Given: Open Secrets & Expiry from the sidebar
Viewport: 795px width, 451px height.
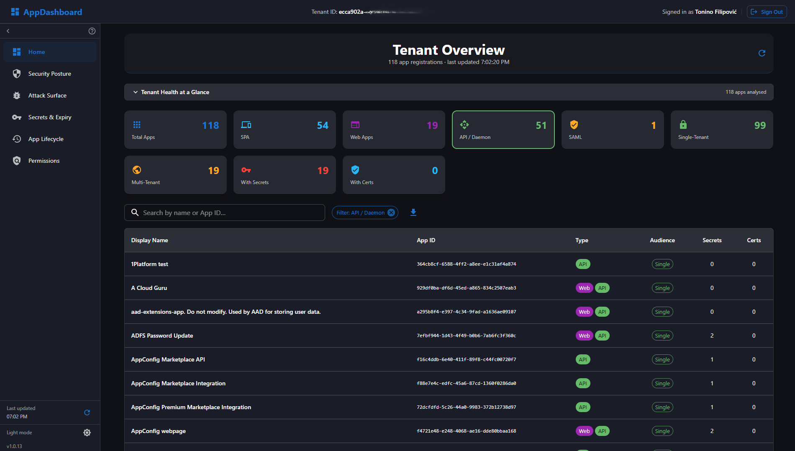Looking at the screenshot, I should click(49, 117).
